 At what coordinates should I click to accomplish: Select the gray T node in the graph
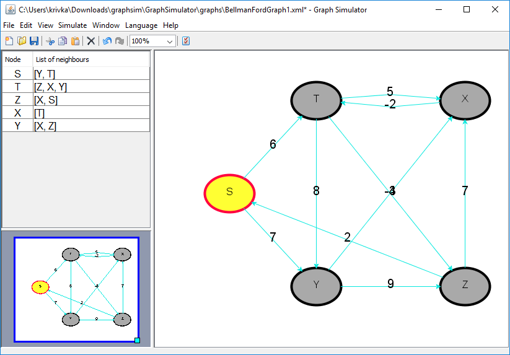(x=316, y=99)
